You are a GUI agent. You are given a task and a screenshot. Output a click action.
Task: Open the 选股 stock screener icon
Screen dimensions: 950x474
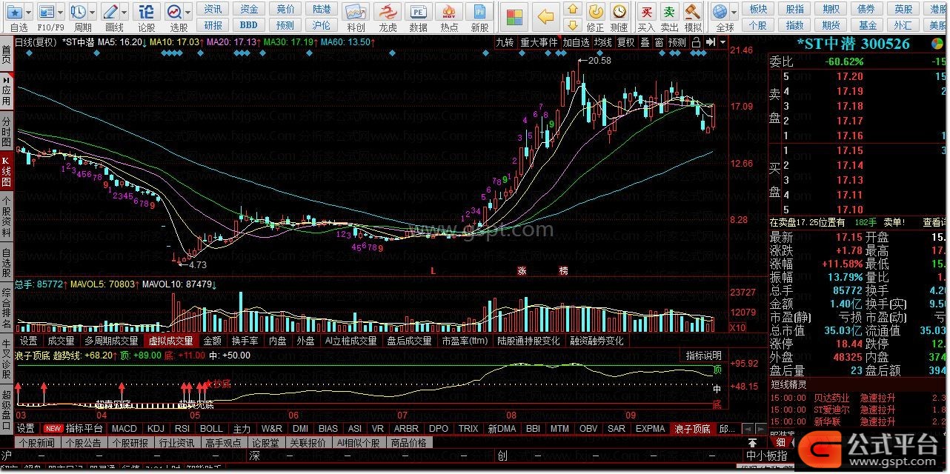[174, 13]
